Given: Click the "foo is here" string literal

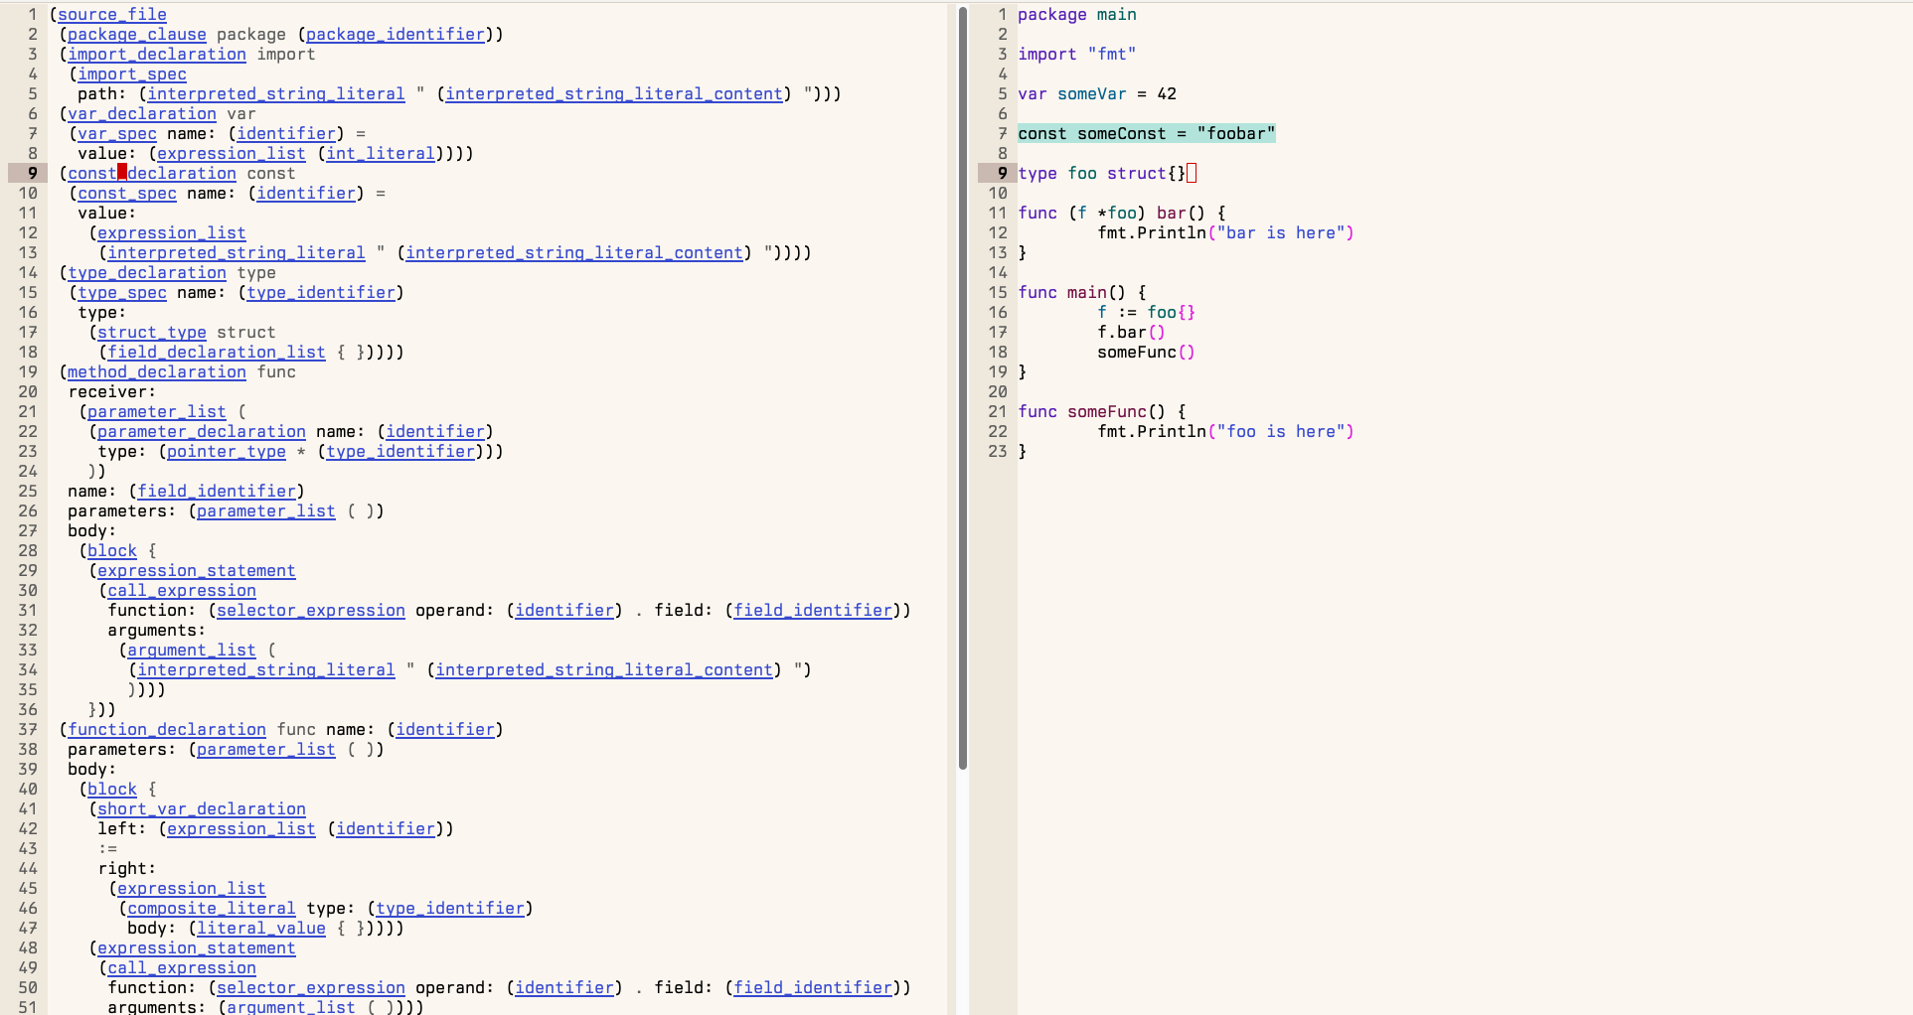Looking at the screenshot, I should point(1281,432).
